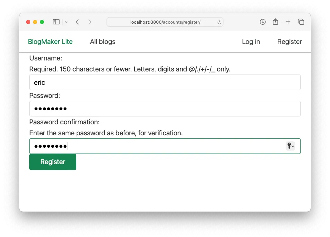
Task: Open the All blogs page
Action: click(102, 42)
